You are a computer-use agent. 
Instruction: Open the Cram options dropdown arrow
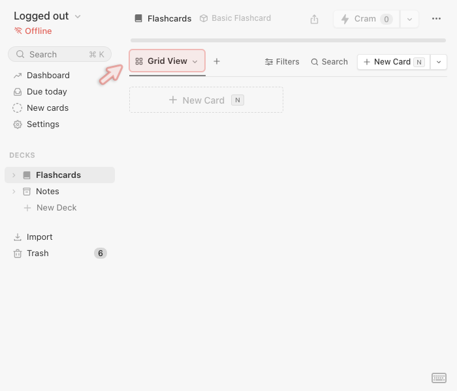409,19
